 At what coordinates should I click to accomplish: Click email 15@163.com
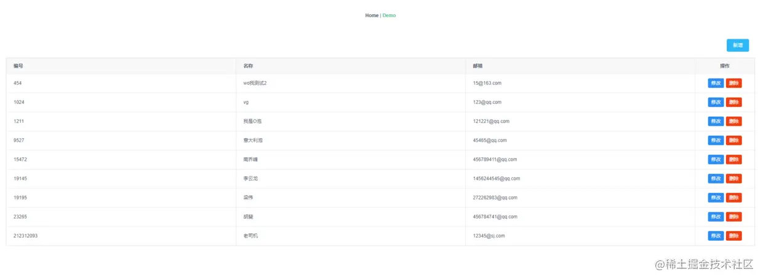[x=487, y=83]
